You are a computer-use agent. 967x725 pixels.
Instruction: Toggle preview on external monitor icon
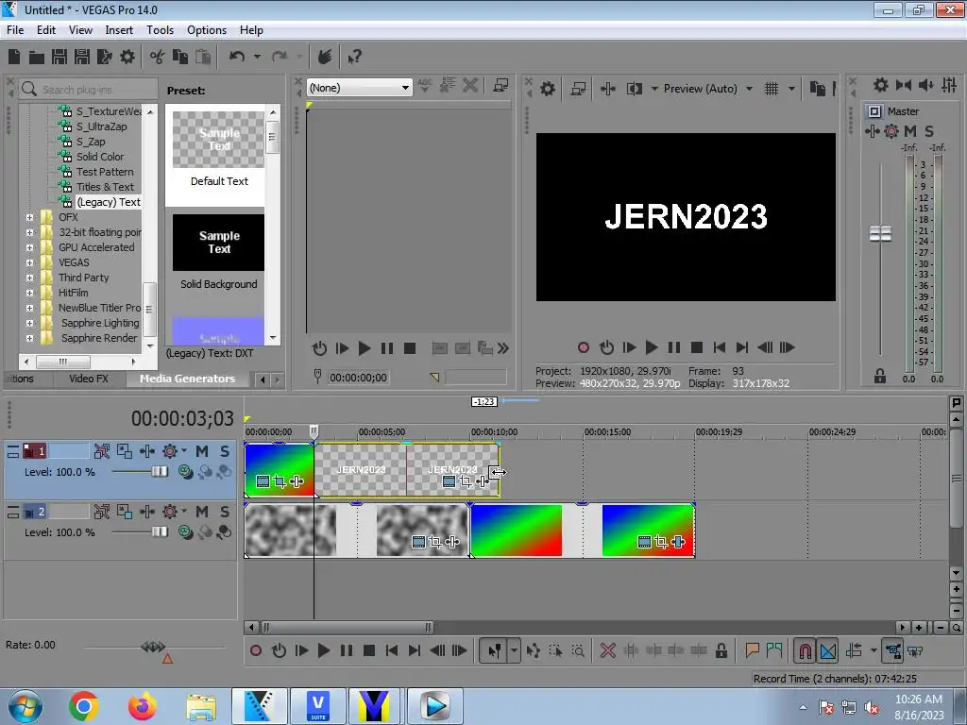pyautogui.click(x=578, y=89)
